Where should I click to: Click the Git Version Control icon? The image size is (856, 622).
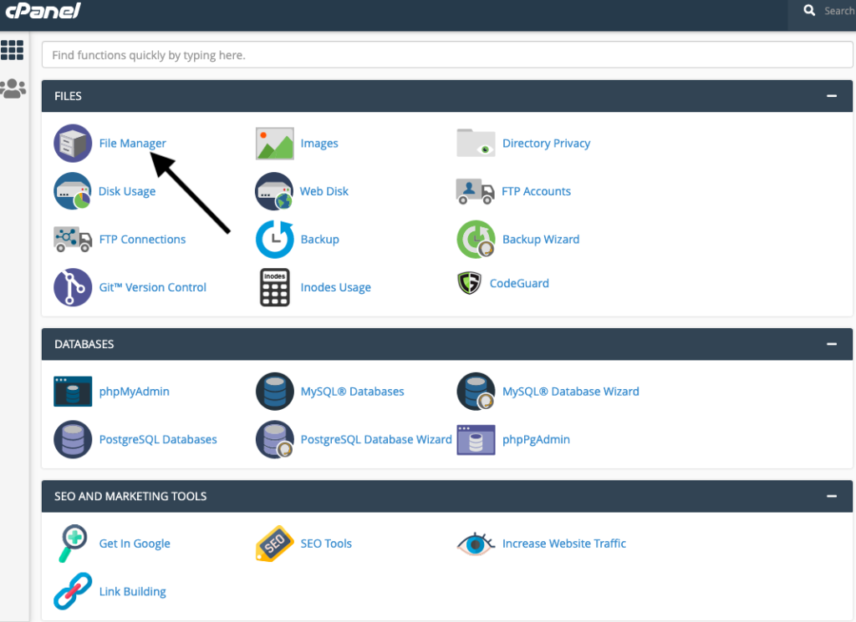[73, 287]
